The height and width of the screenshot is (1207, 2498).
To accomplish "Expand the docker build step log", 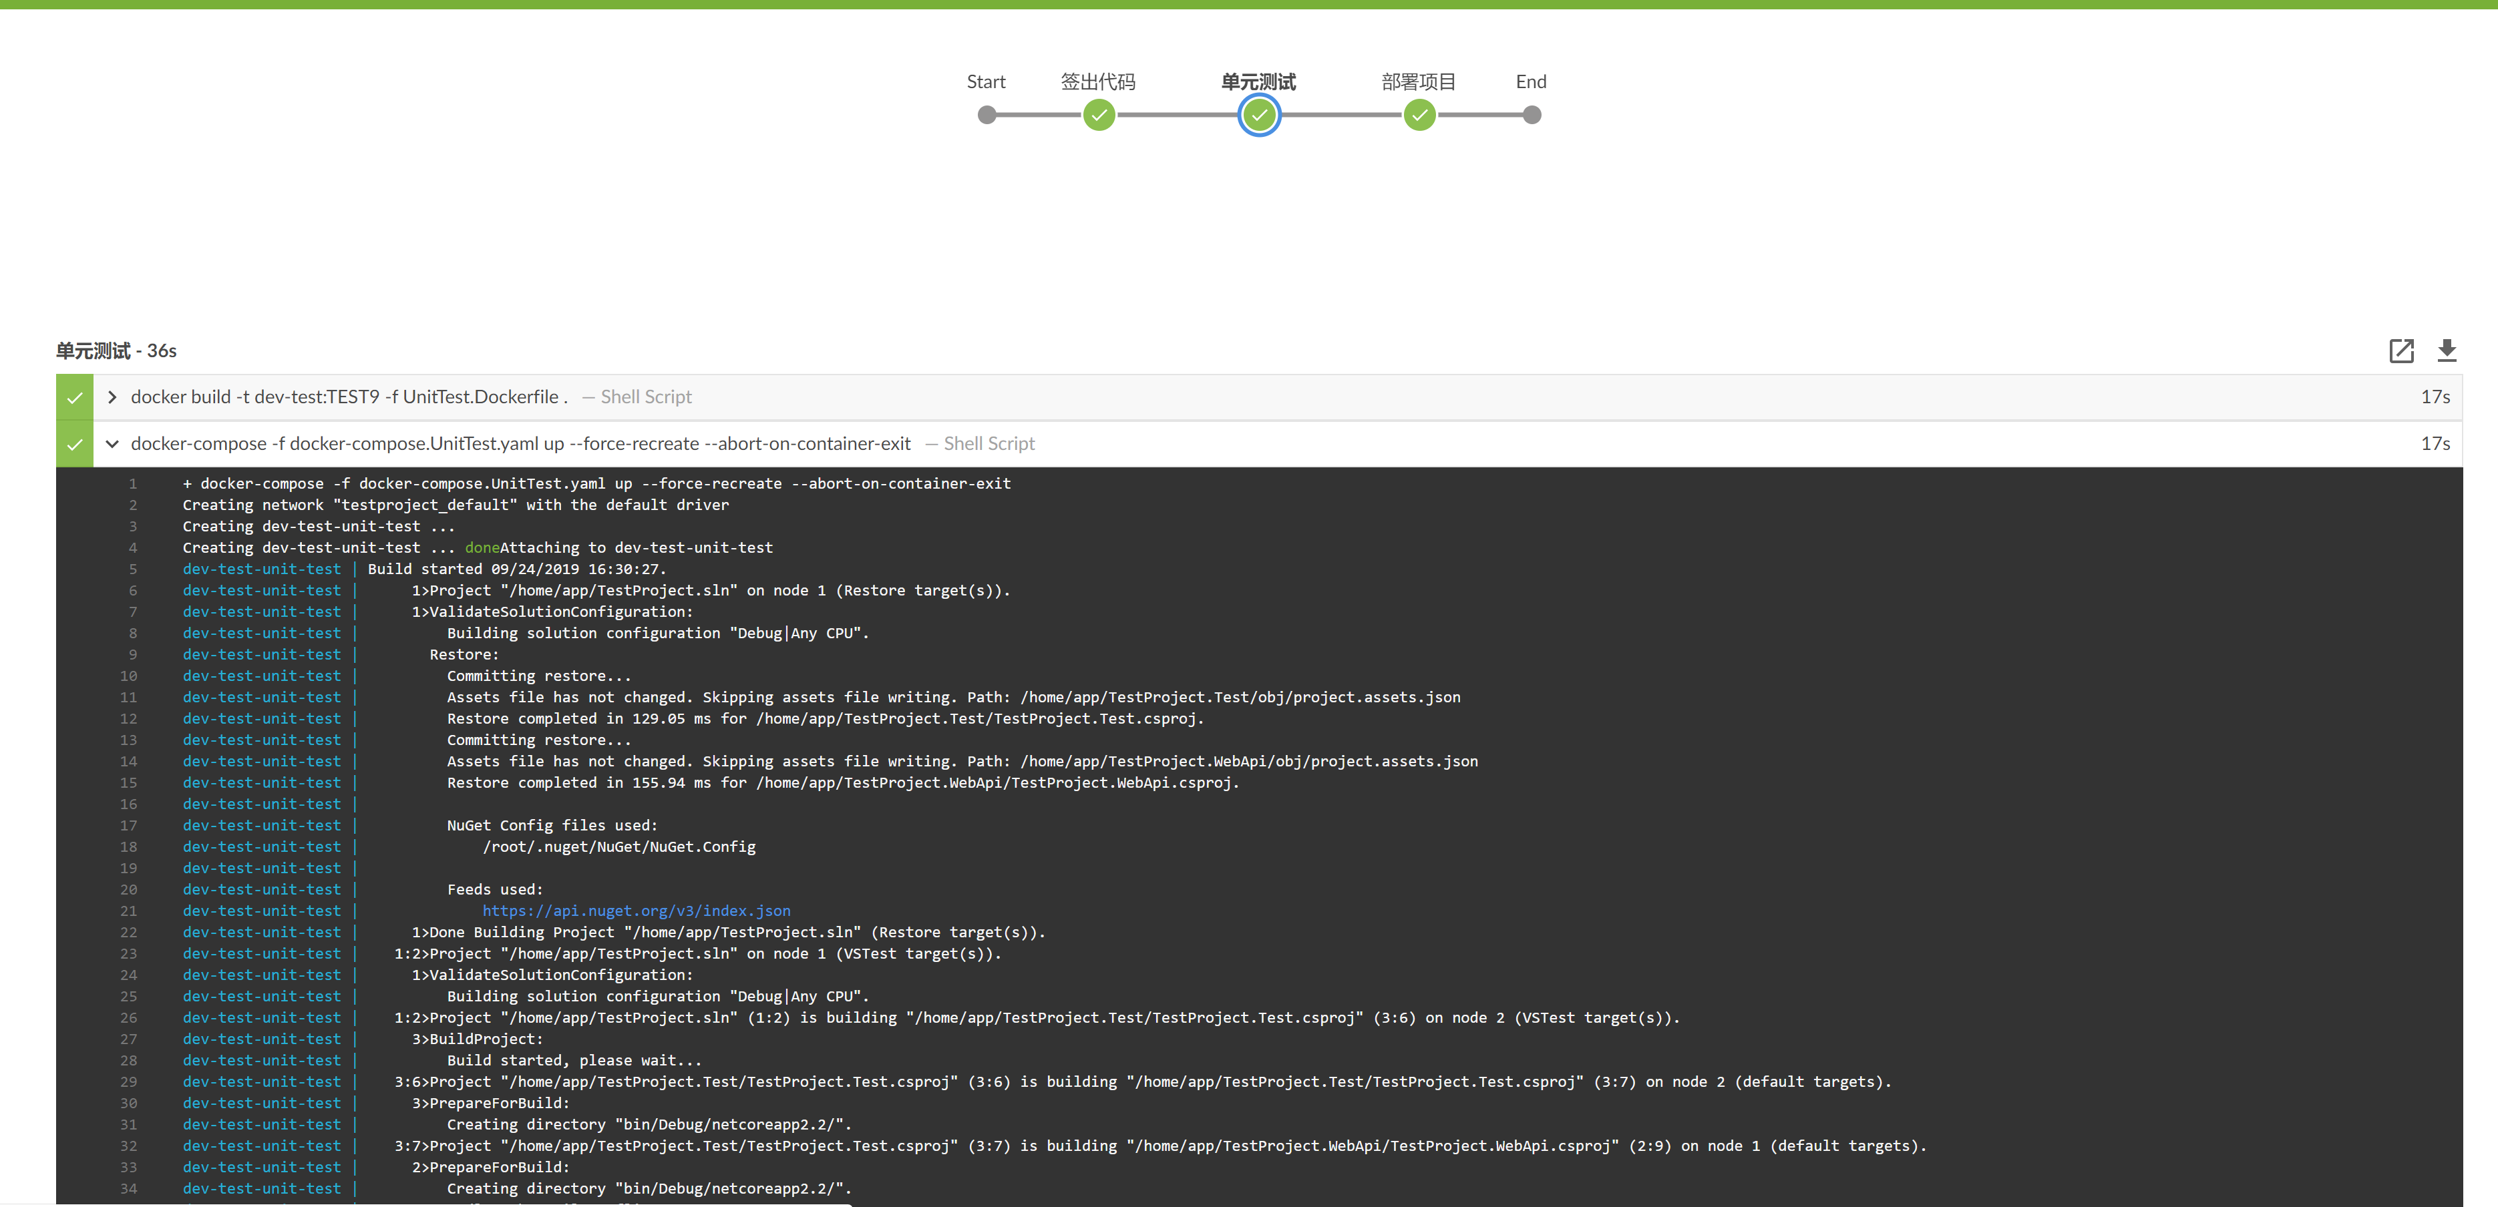I will click(x=112, y=397).
